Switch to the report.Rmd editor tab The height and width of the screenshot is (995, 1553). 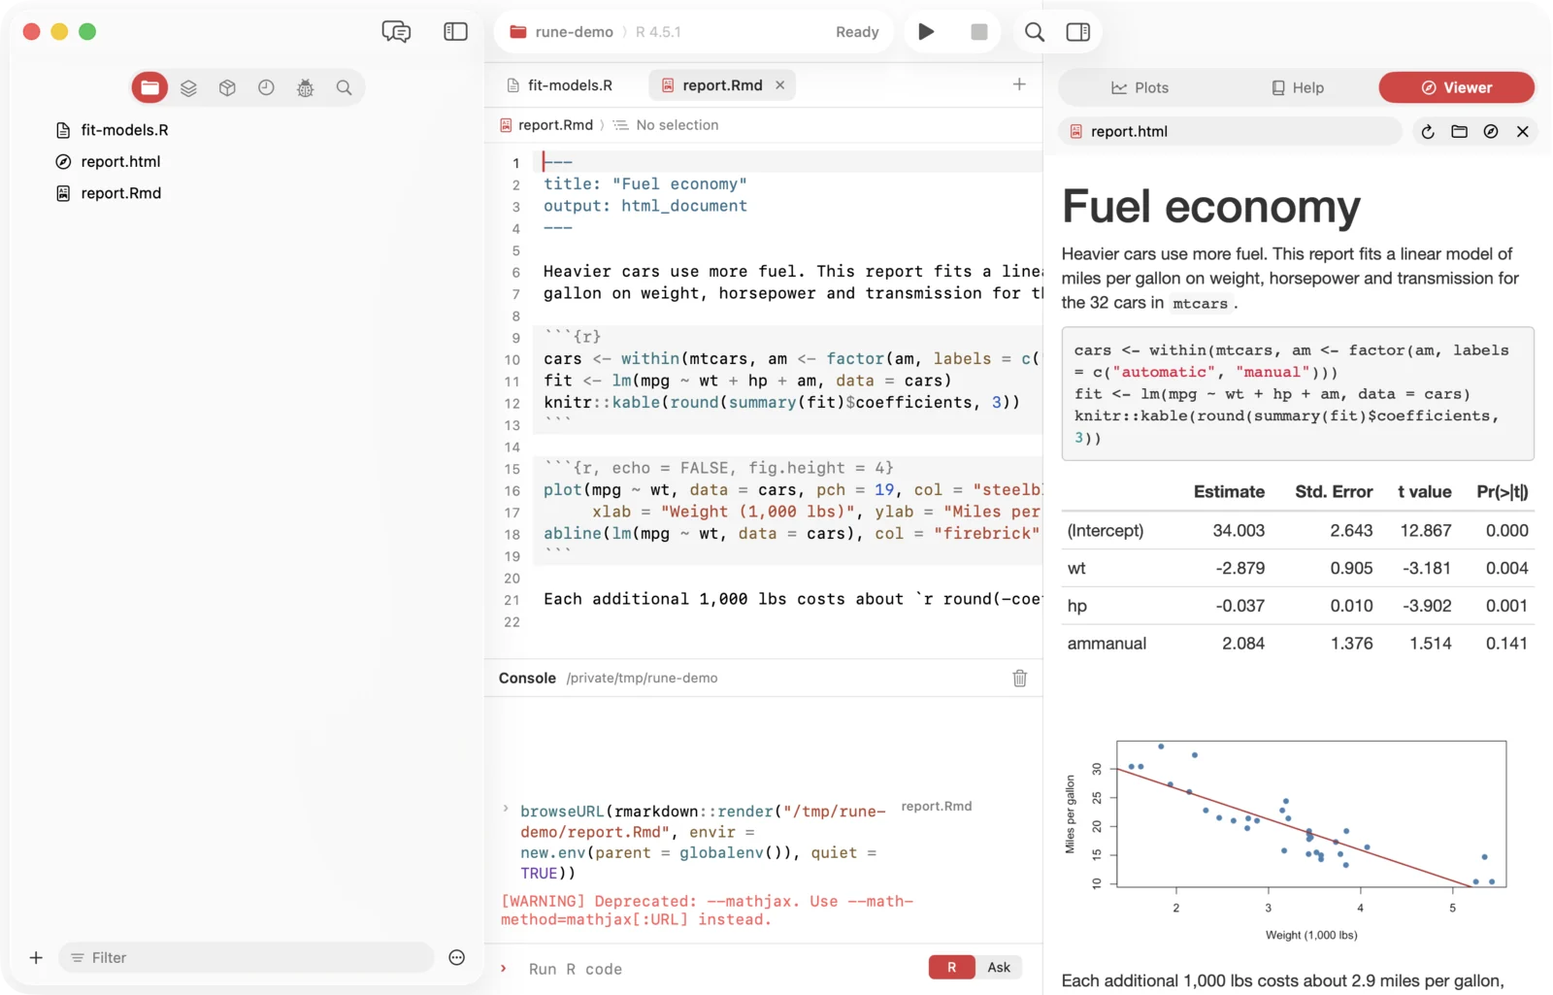coord(721,85)
